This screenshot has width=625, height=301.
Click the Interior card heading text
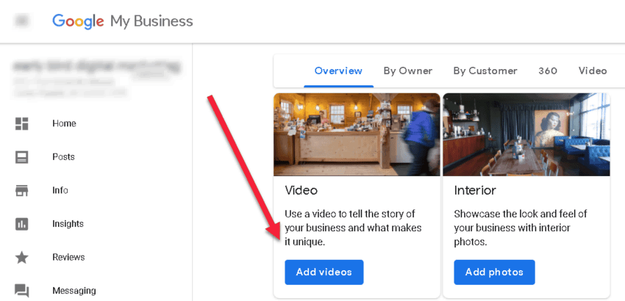[475, 190]
